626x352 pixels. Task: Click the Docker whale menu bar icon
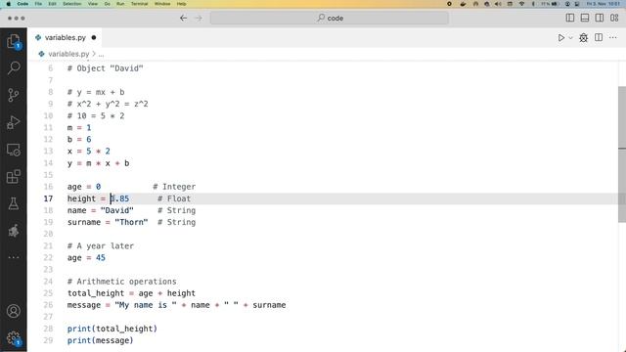point(463,4)
